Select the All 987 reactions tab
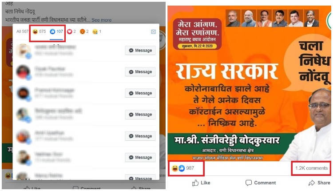 [22, 32]
